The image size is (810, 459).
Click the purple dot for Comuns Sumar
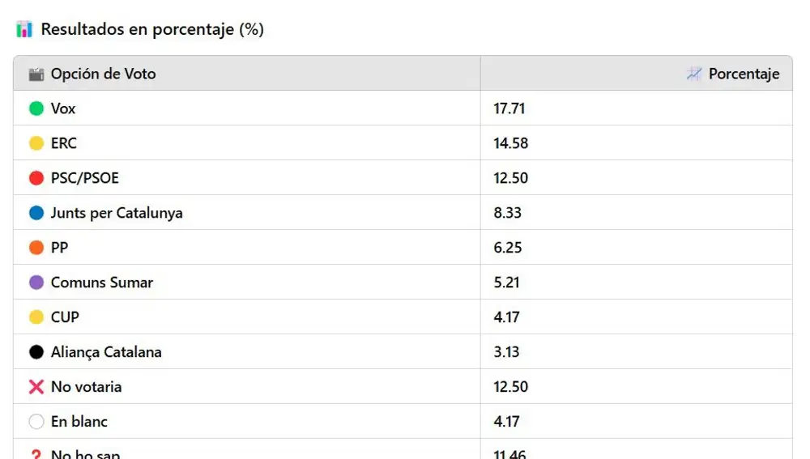(36, 283)
